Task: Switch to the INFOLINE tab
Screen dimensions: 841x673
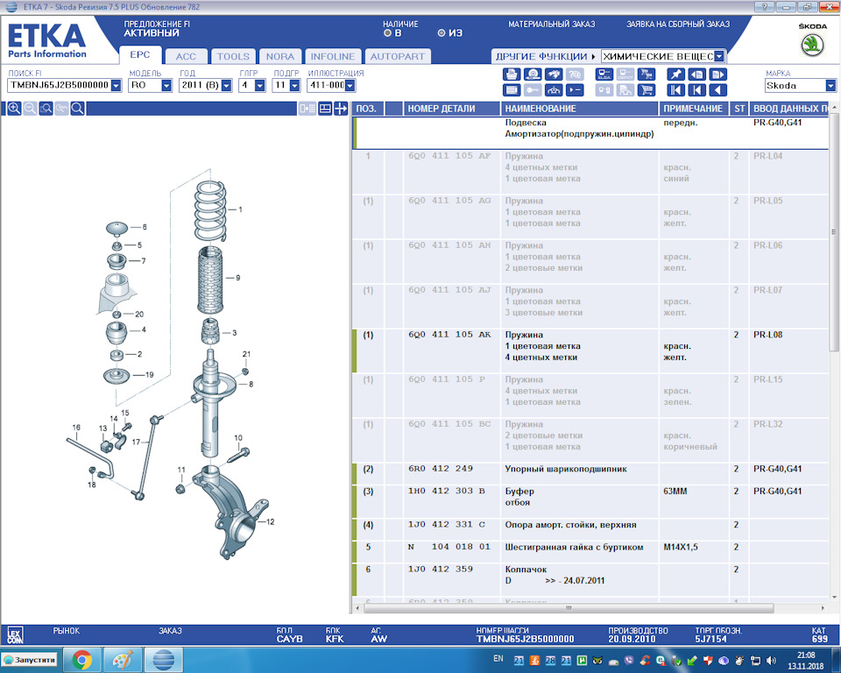Action: (333, 56)
